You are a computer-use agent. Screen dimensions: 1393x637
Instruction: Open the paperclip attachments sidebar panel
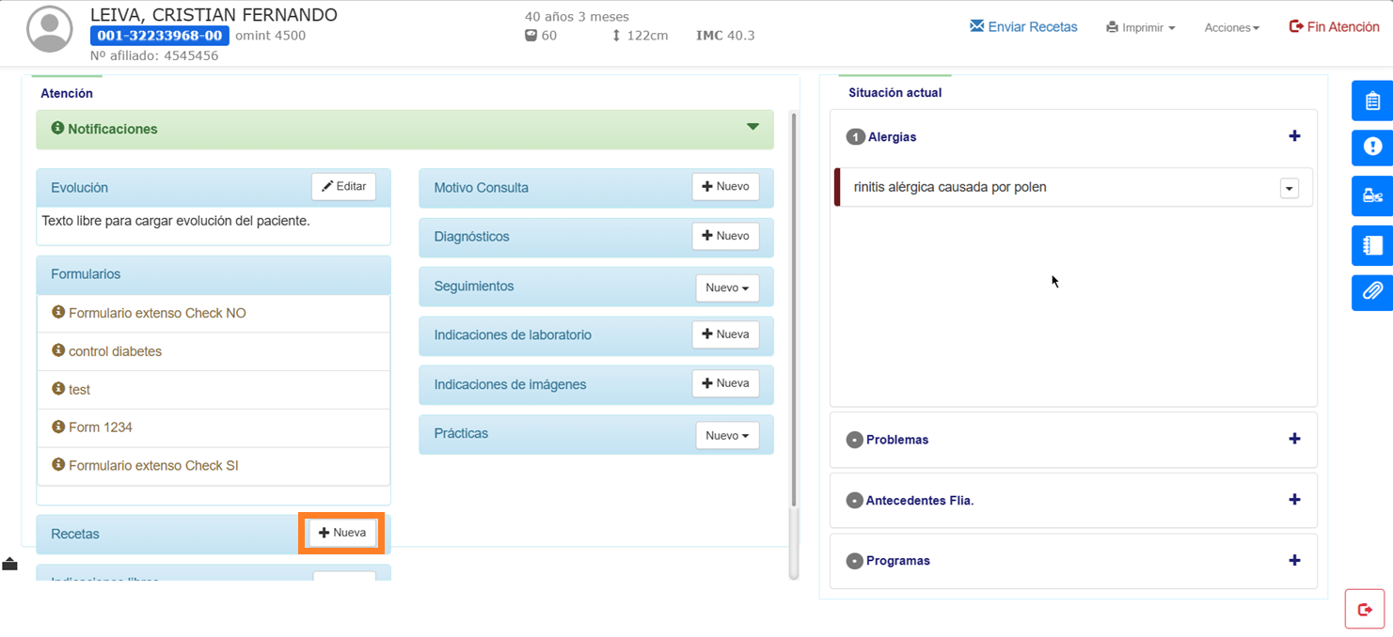[1372, 291]
